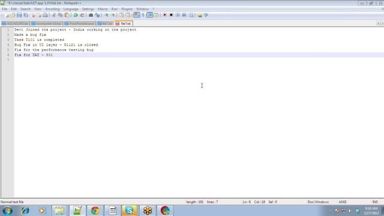
Task: Click ANSI encoding in the status bar
Action: pos(343,202)
